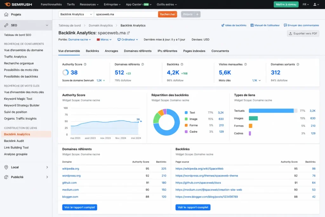Click the SEO link icon in sidebar

[6, 25]
